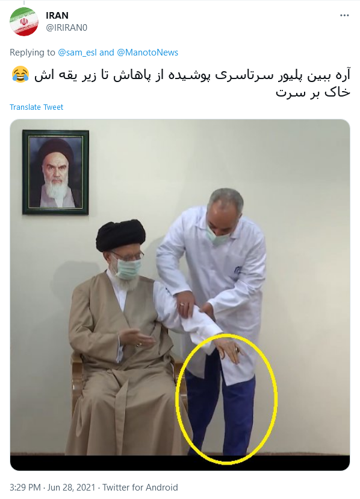
Task: Visit the @sam_esl profile mention
Action: (x=77, y=52)
